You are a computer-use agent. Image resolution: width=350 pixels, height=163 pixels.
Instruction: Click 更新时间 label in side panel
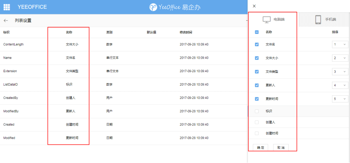(272, 99)
